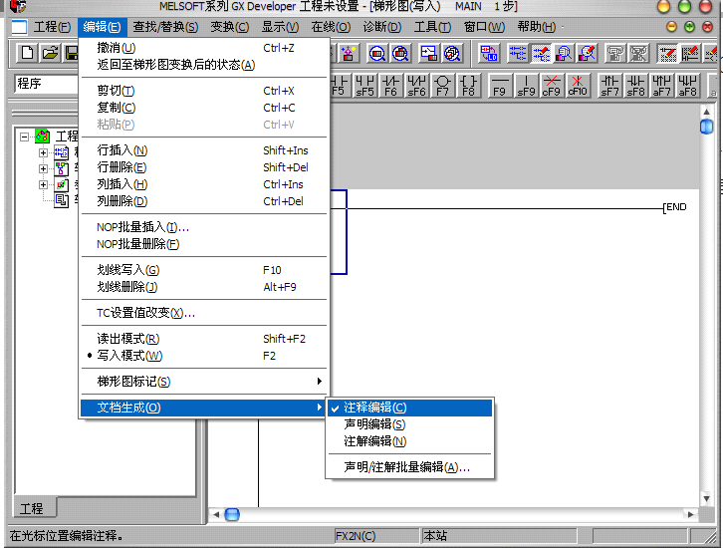Open the 程序 dropdown box
The height and width of the screenshot is (548, 723).
click(x=47, y=84)
